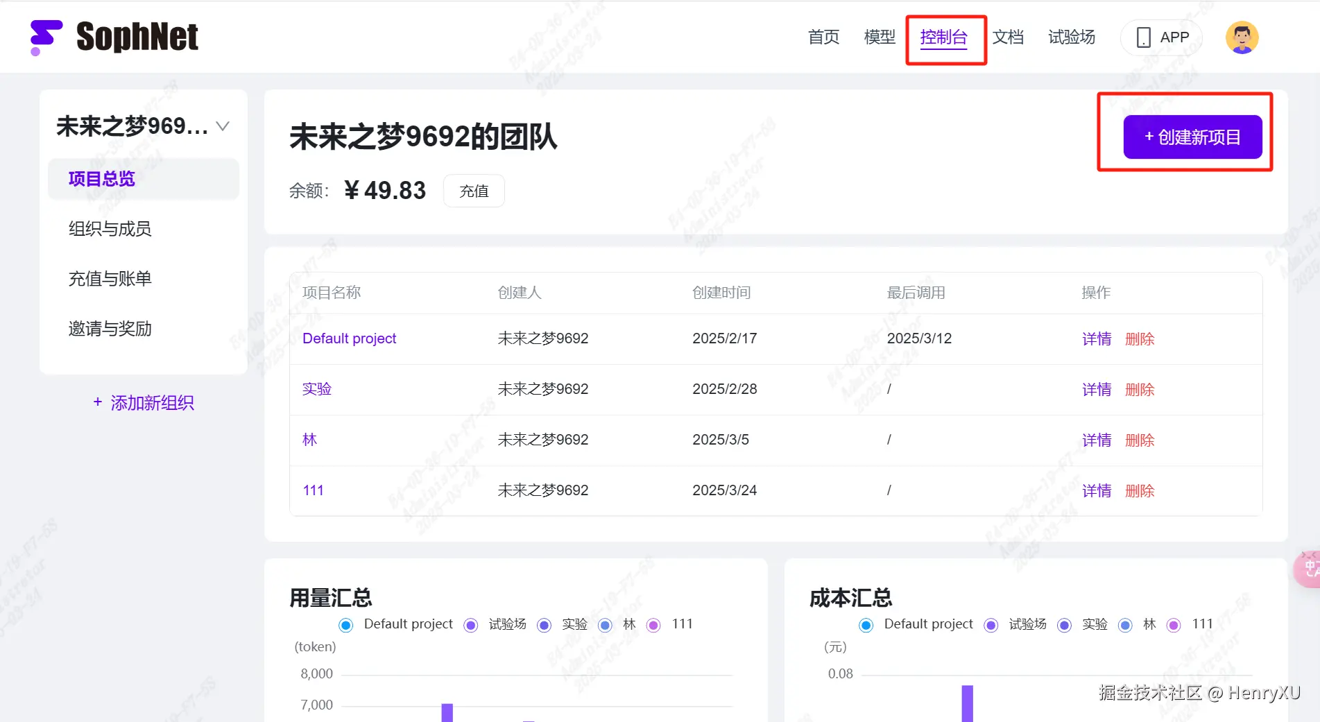This screenshot has width=1320, height=722.
Task: Toggle 实验 legend in 成本汇总 chart
Action: coord(1083,624)
